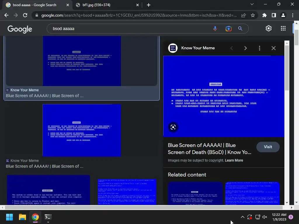Click Google Lens icon on preview image
This screenshot has width=299, height=224.
coord(173,127)
